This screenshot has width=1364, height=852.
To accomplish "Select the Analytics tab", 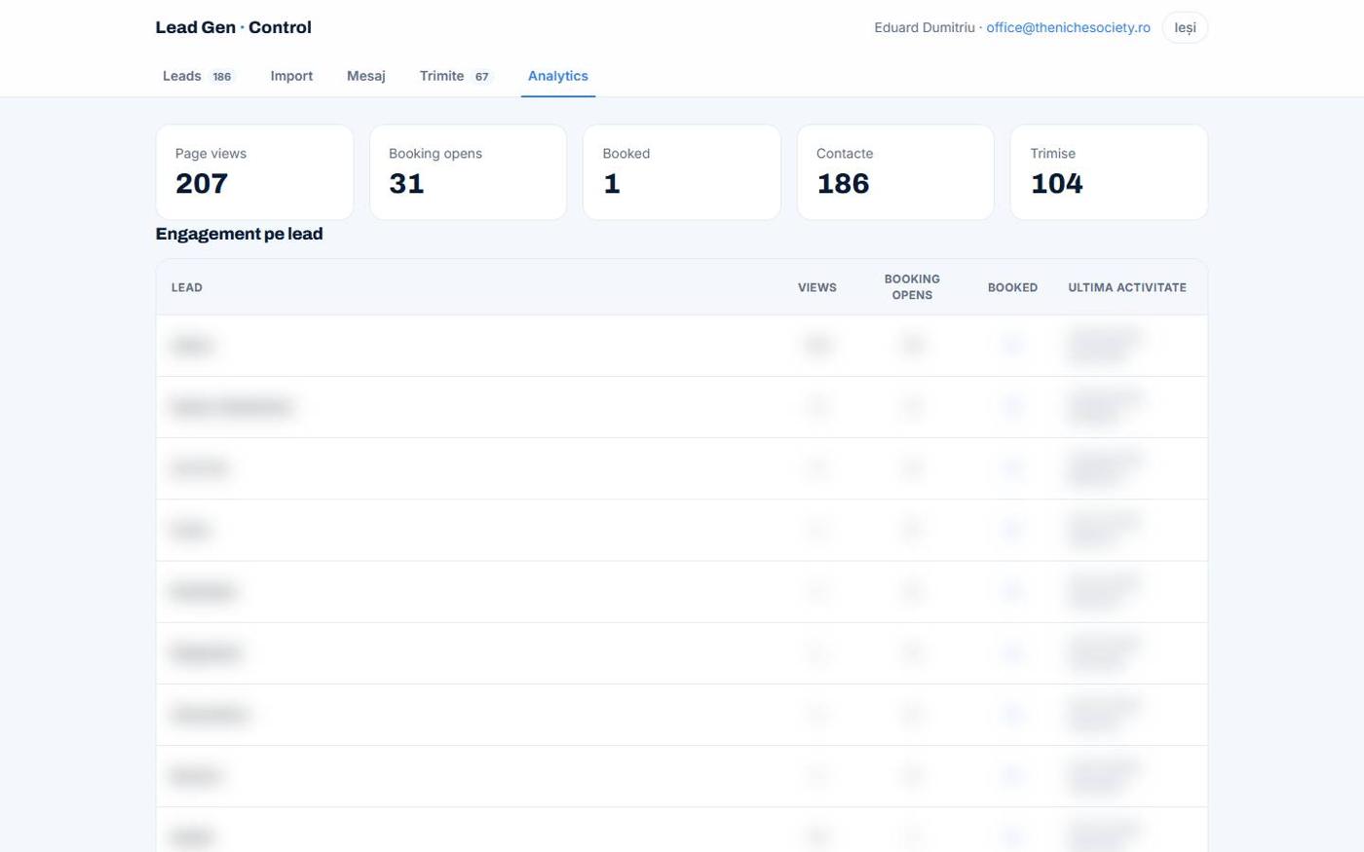I will tap(558, 76).
